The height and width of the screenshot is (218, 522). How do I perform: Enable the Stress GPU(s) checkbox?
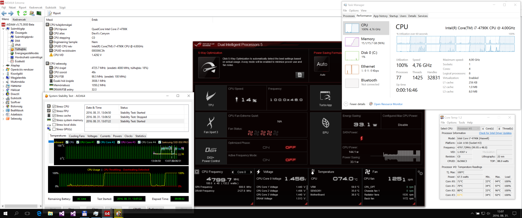(x=54, y=129)
